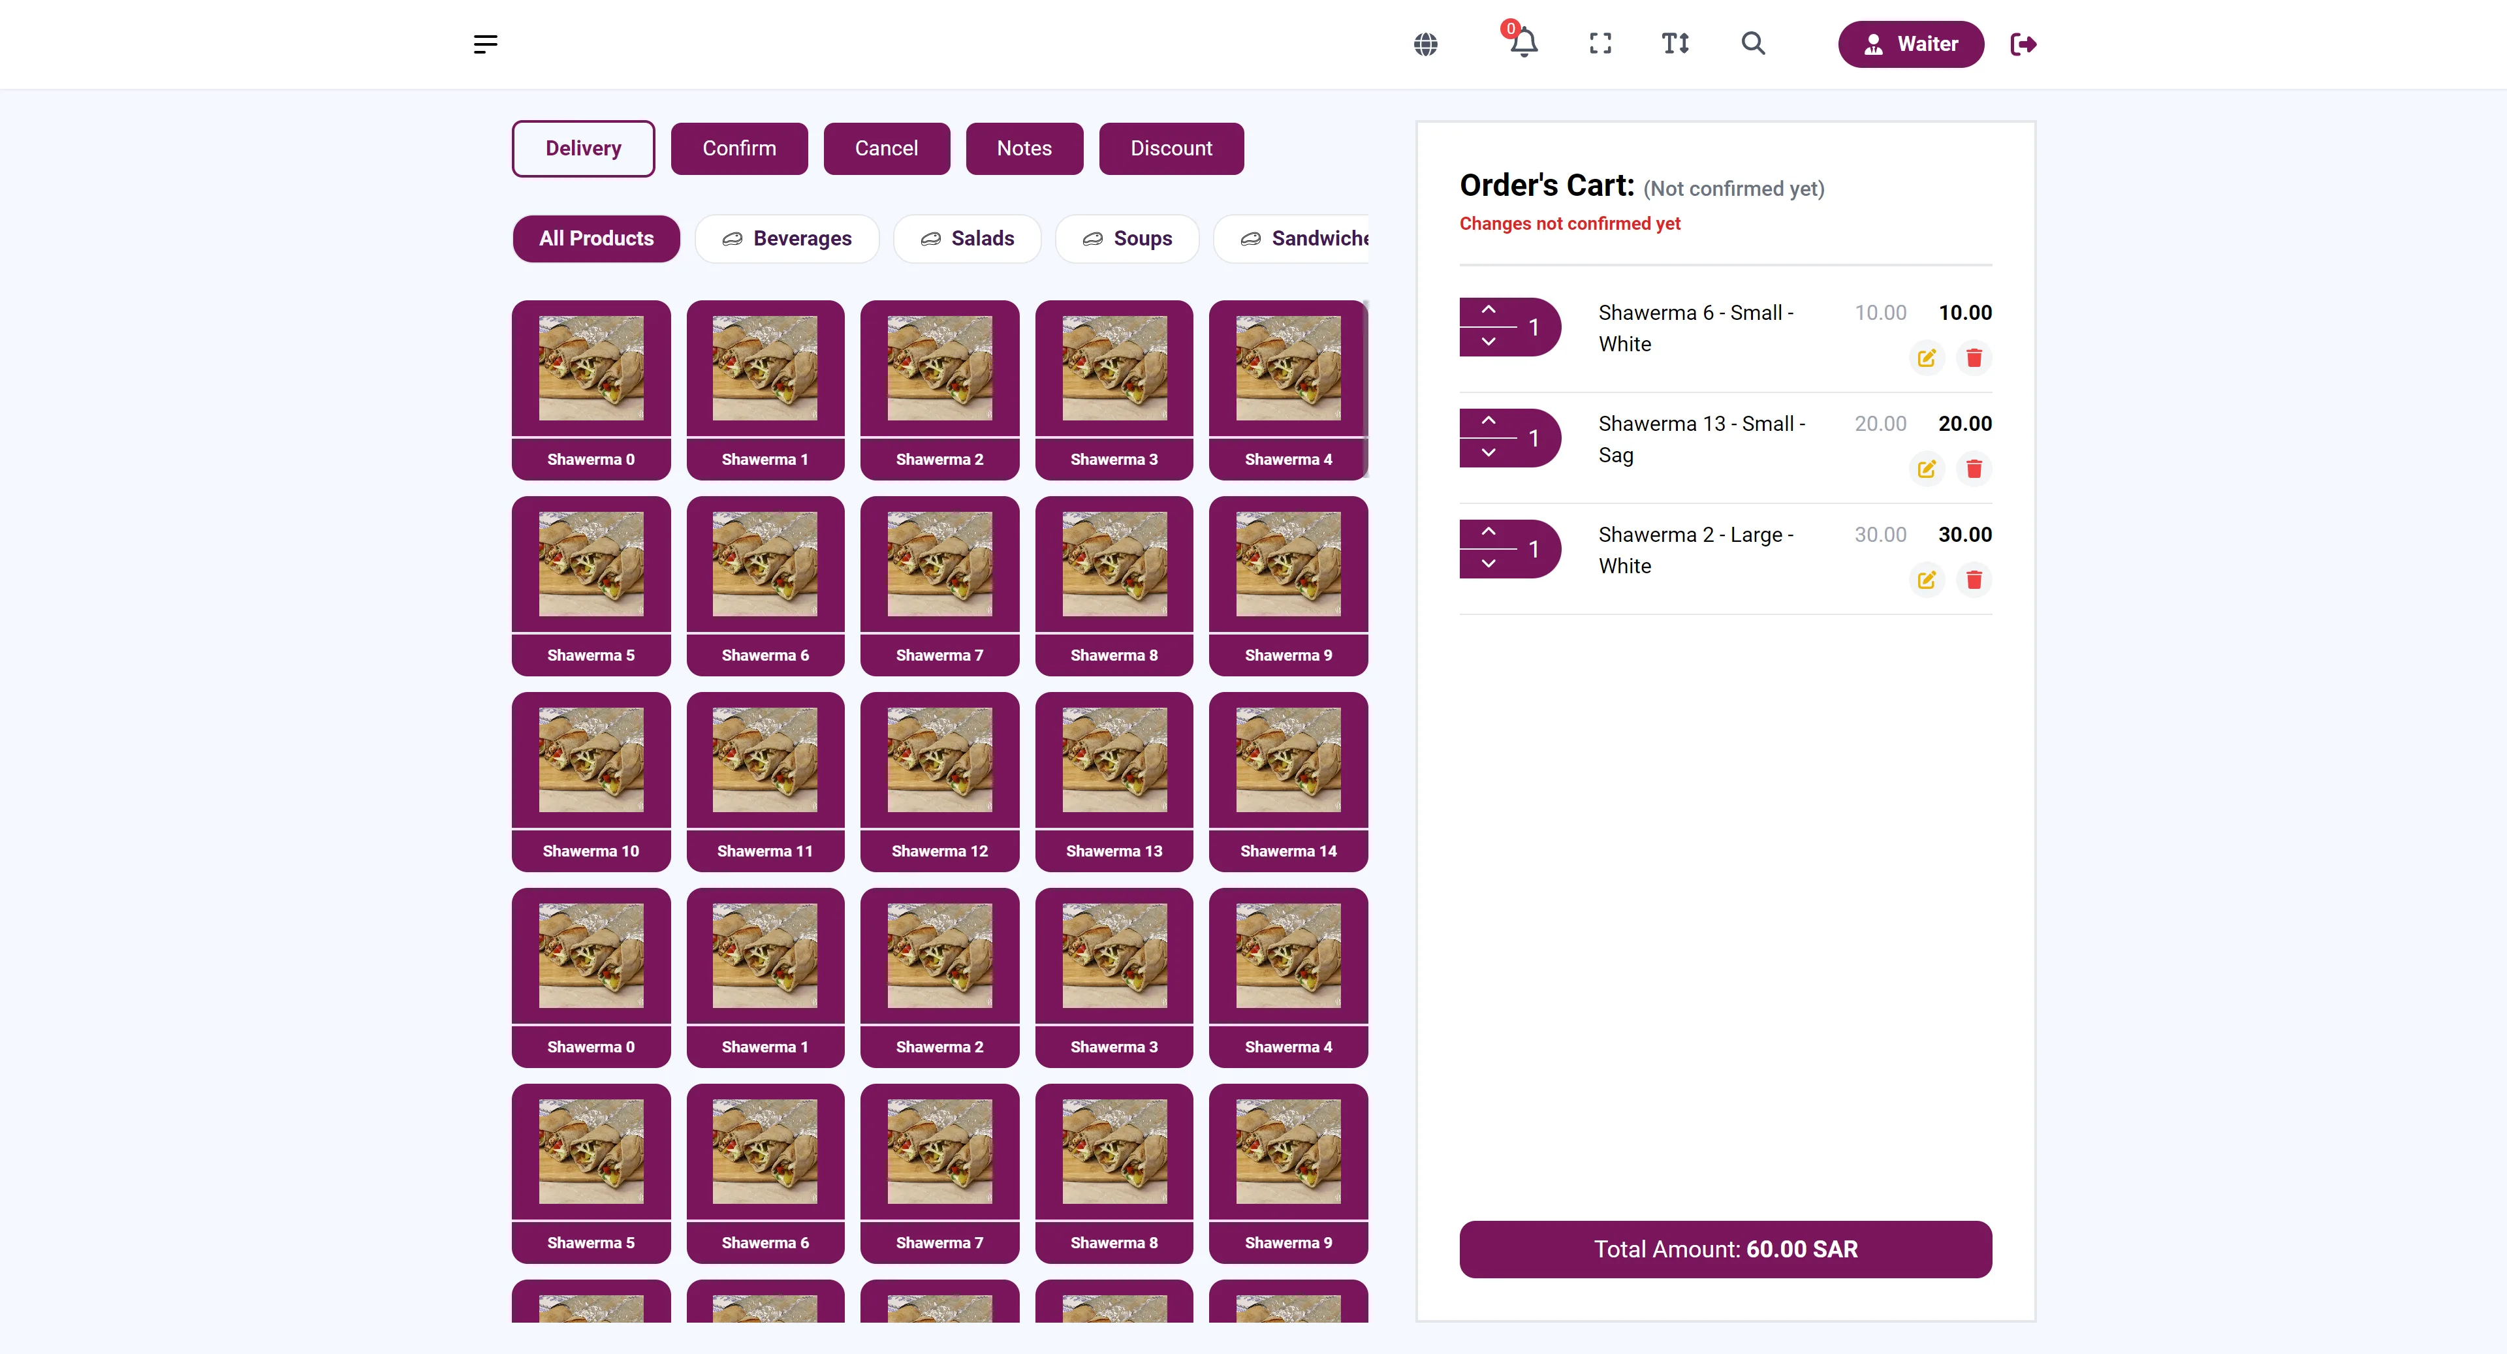Increase quantity of Shawerma 6 Small White

coord(1488,309)
